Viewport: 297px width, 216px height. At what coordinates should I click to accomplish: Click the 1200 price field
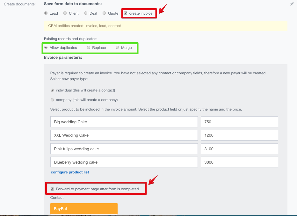pyautogui.click(x=239, y=135)
